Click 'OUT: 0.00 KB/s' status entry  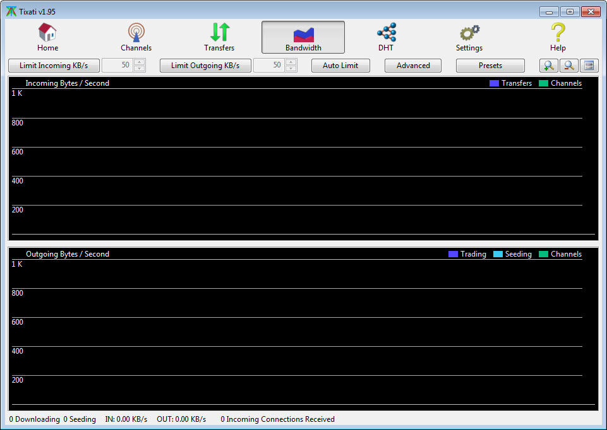coord(181,419)
